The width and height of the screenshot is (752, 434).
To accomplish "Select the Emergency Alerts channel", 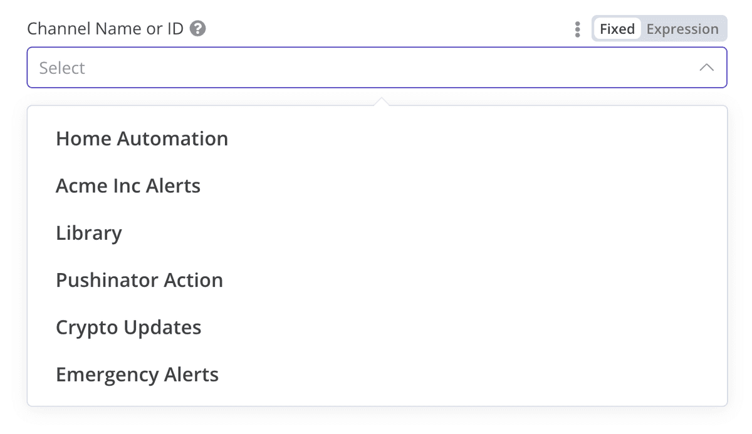I will [x=137, y=375].
